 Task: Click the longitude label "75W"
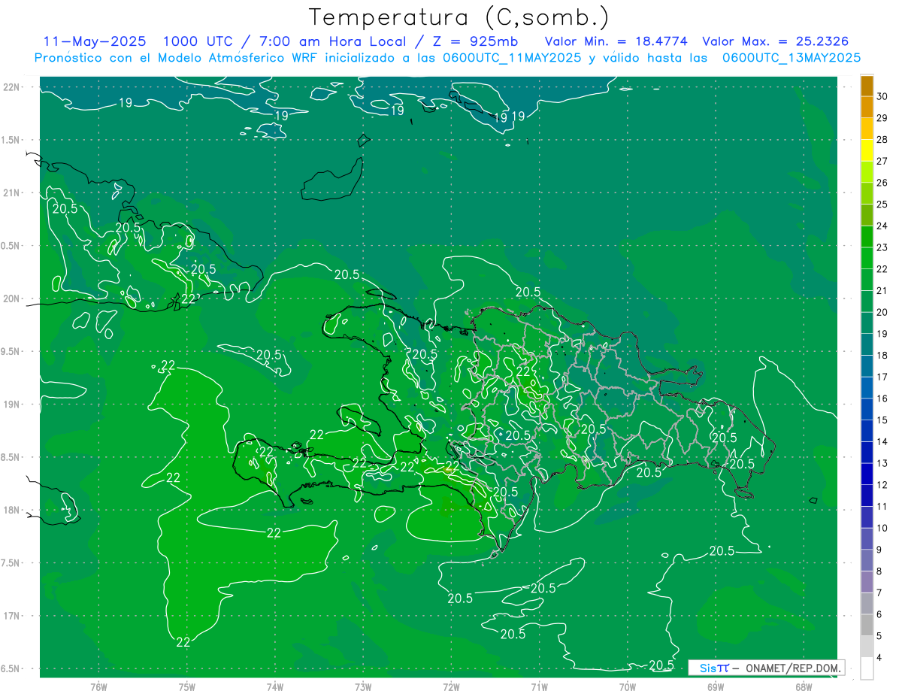(x=187, y=687)
